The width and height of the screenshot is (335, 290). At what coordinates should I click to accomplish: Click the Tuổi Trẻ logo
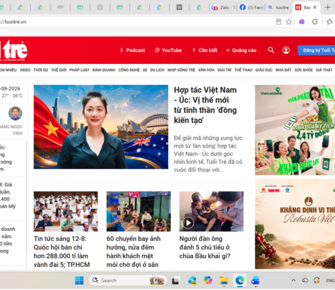tap(13, 50)
